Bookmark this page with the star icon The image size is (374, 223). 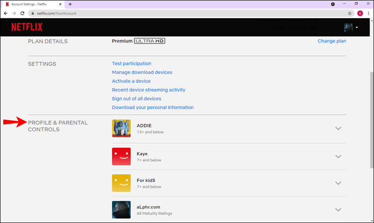pos(350,14)
